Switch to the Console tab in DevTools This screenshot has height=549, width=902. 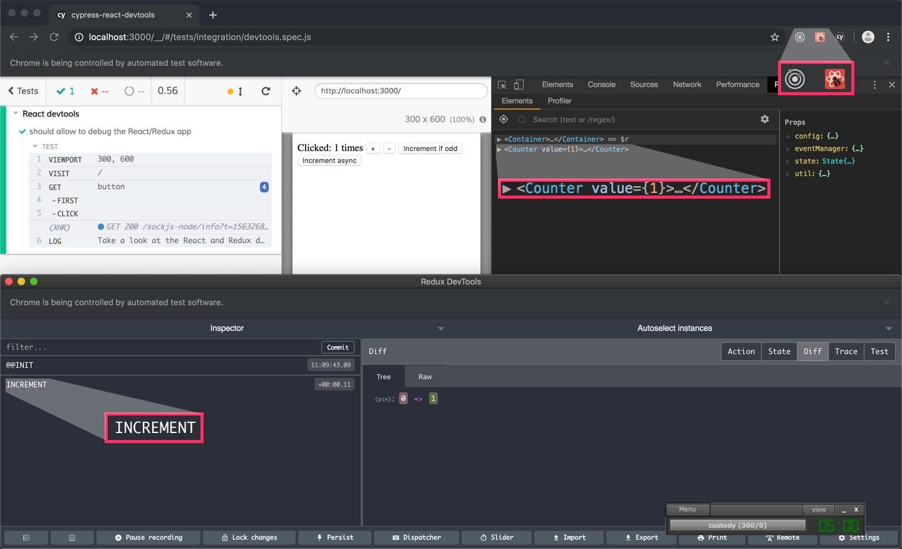pos(601,84)
